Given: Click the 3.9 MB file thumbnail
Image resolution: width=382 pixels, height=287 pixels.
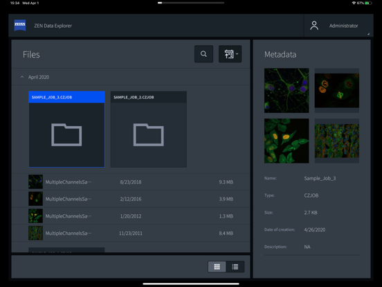Looking at the screenshot, I should click(35, 199).
